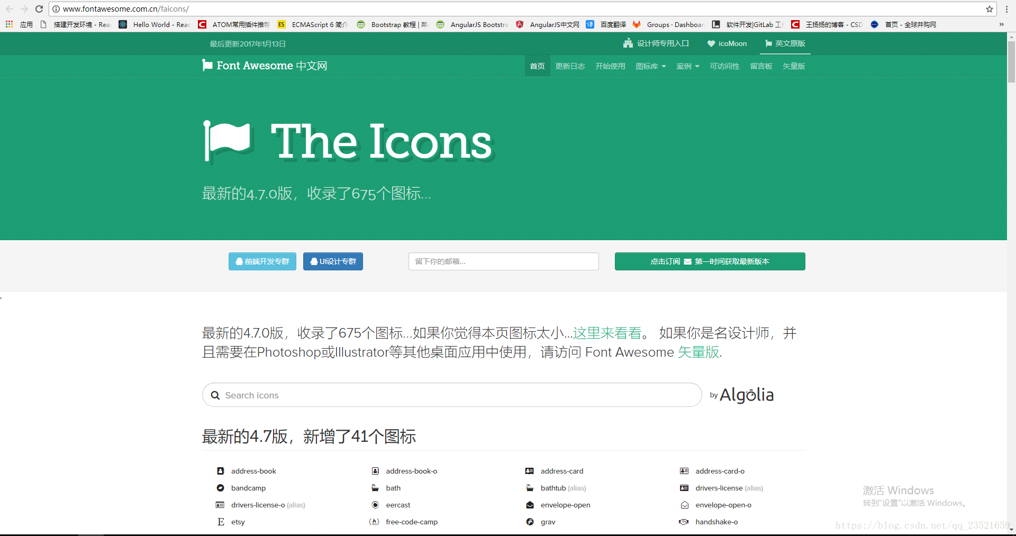Image resolution: width=1016 pixels, height=536 pixels.
Task: Click the envelope-open icon
Action: 530,505
